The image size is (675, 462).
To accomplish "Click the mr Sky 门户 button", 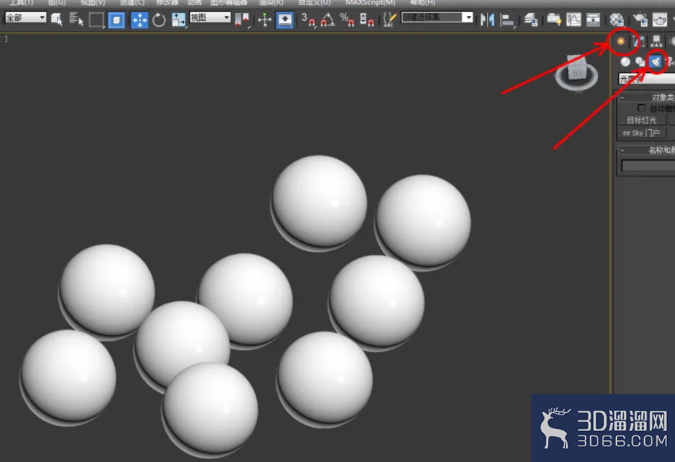I will 641,133.
